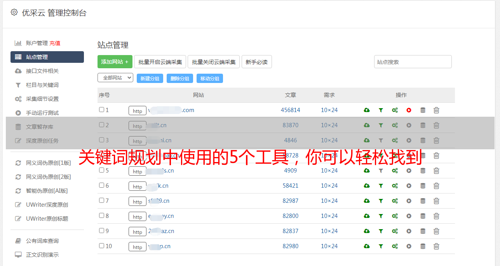Click the 新建分组 button
This screenshot has height=266, width=500.
pos(150,78)
